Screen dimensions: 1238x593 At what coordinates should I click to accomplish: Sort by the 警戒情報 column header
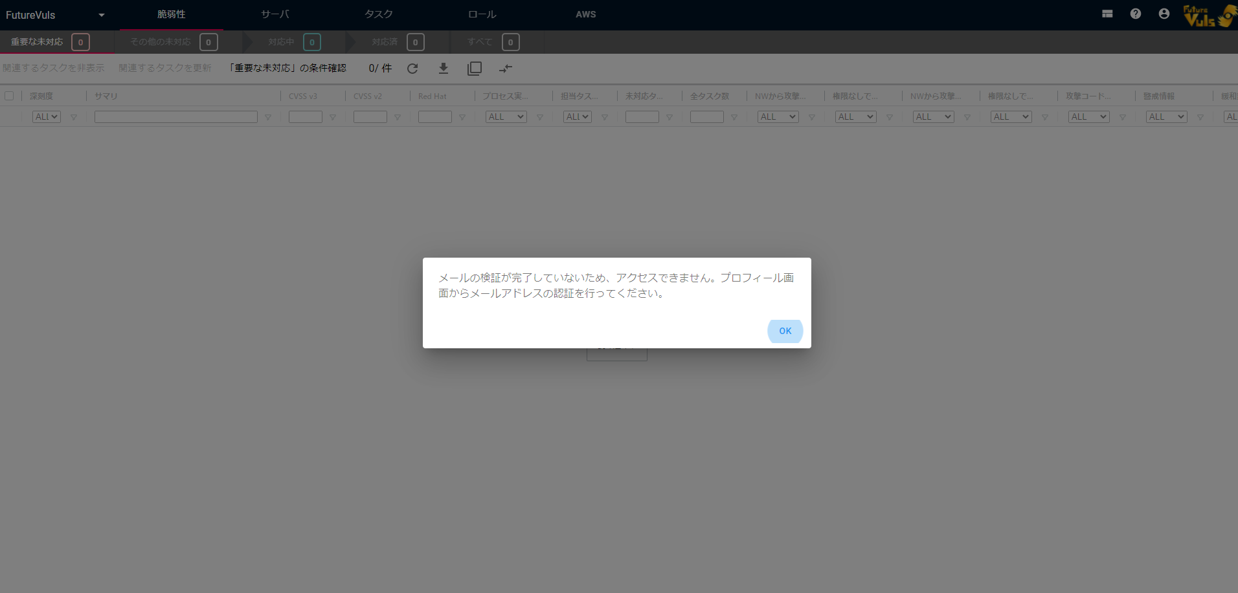[x=1159, y=96]
